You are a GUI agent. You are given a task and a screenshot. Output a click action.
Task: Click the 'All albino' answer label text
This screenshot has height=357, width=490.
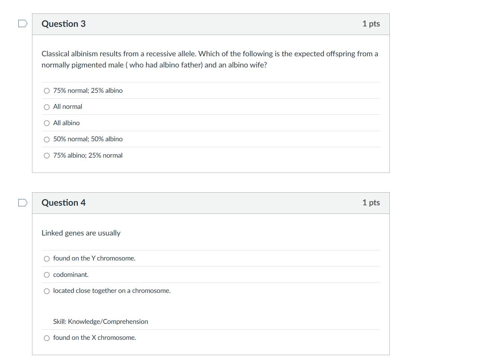pyautogui.click(x=66, y=123)
